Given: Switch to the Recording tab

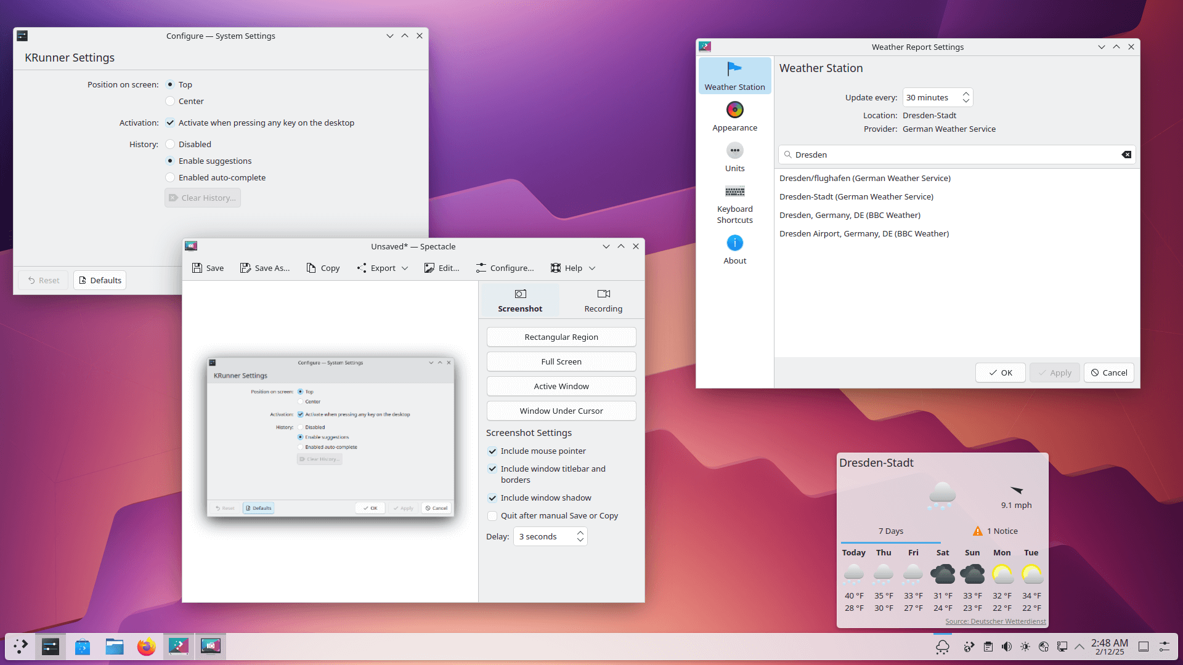Looking at the screenshot, I should (x=603, y=300).
